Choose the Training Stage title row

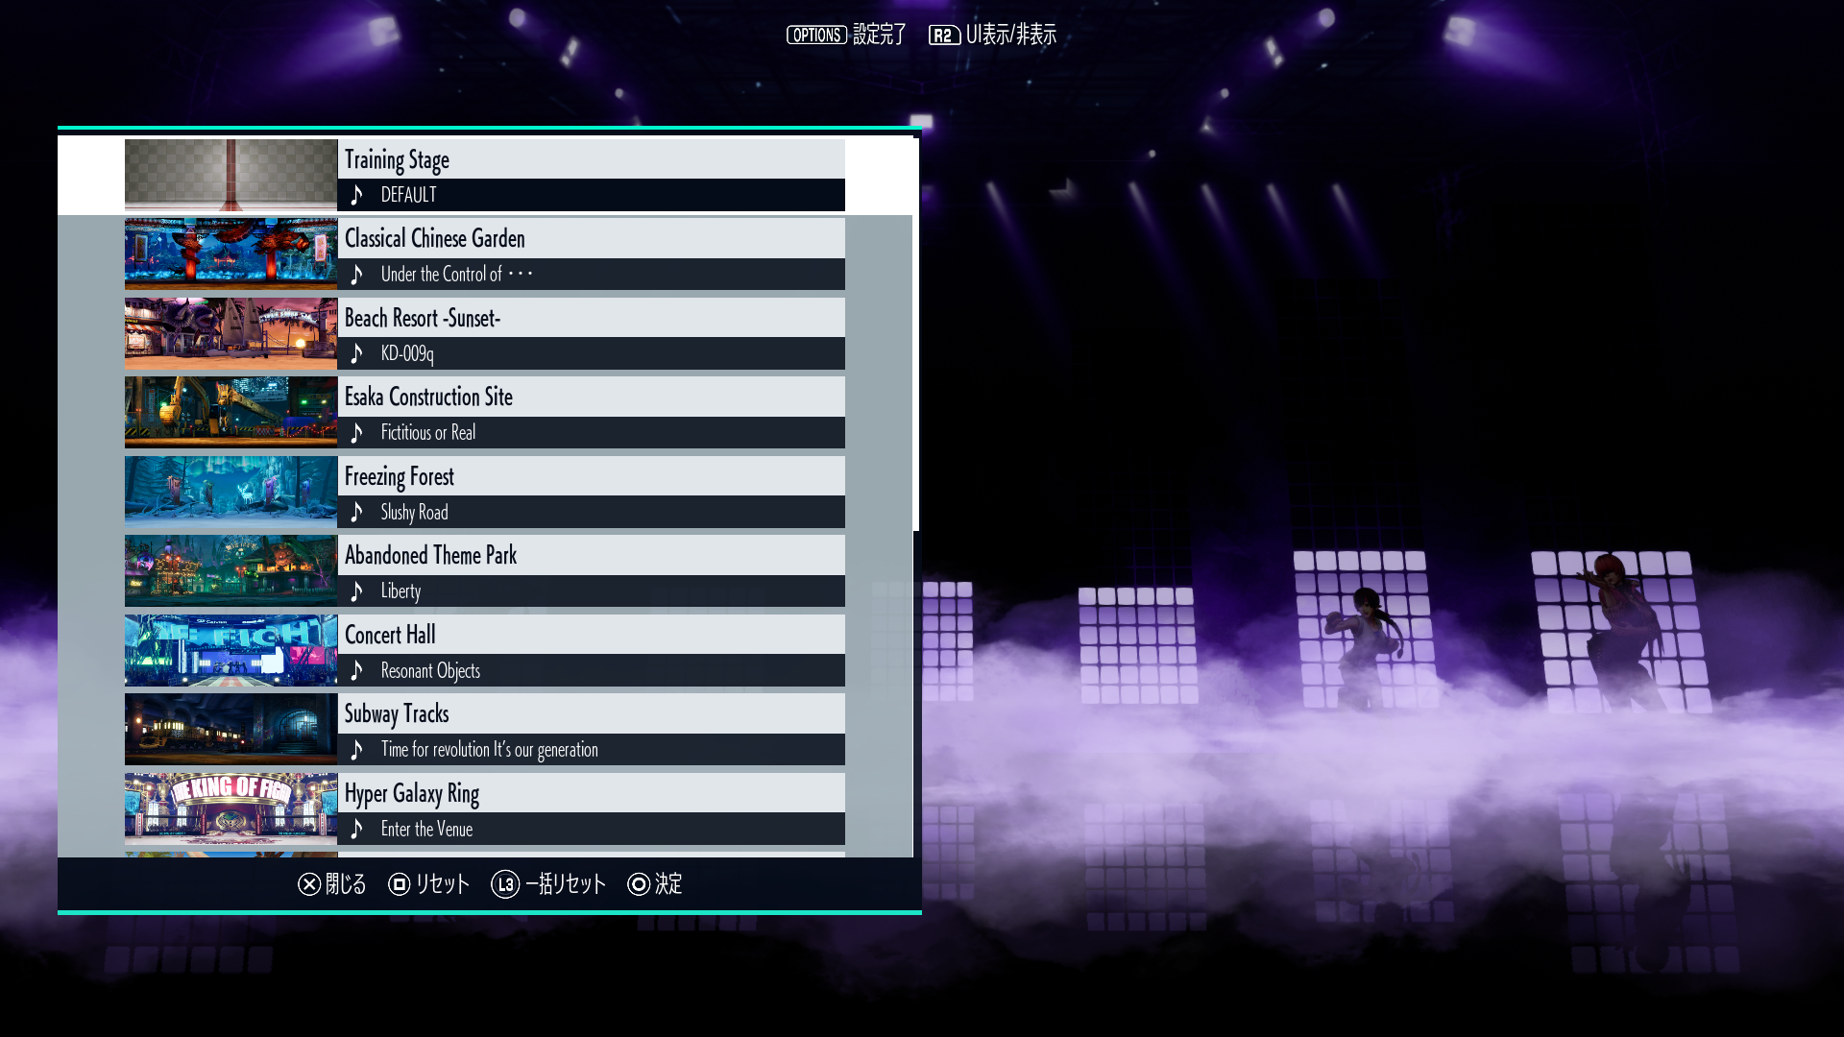[592, 159]
